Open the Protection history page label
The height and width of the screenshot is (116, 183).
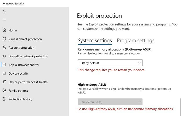click(x=20, y=99)
